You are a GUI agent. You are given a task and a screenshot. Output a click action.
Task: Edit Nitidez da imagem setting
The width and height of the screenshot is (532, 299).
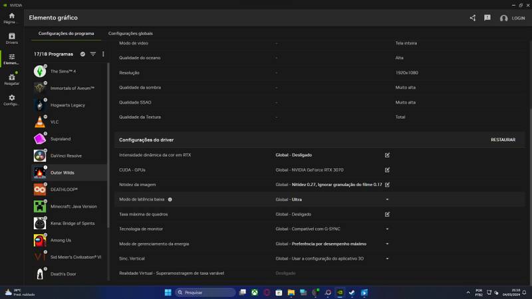pyautogui.click(x=387, y=185)
